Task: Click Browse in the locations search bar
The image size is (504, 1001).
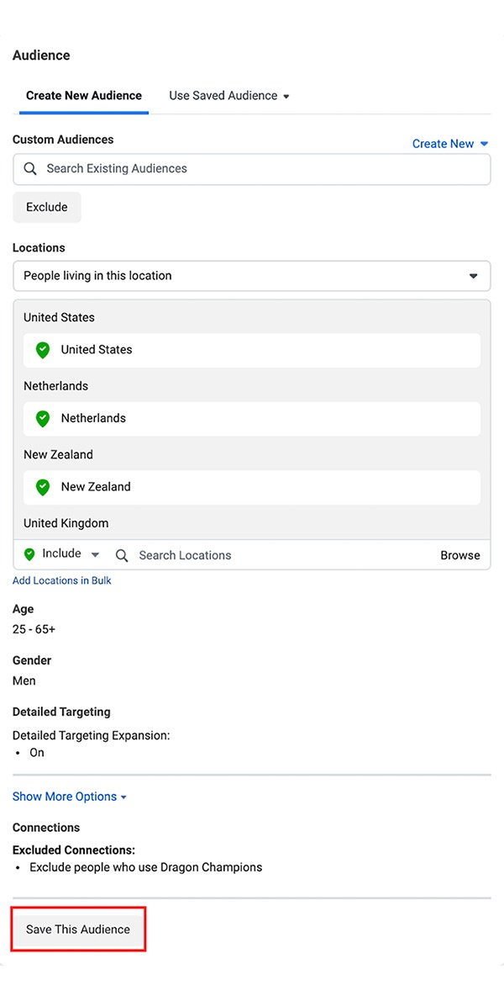Action: pyautogui.click(x=460, y=555)
